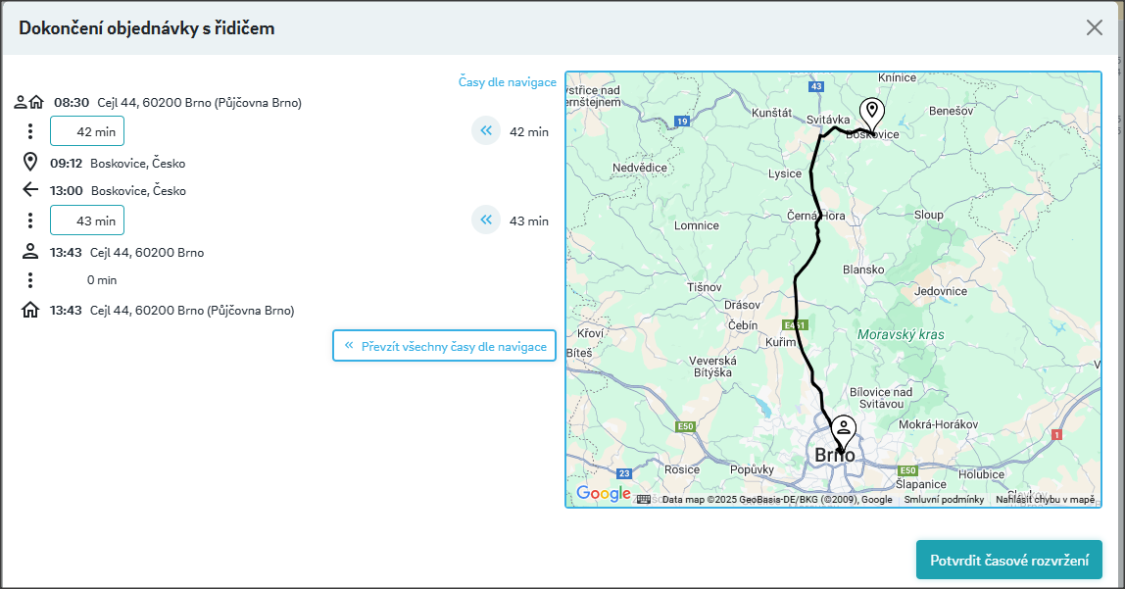Click the 43 min duration input field

click(x=87, y=221)
